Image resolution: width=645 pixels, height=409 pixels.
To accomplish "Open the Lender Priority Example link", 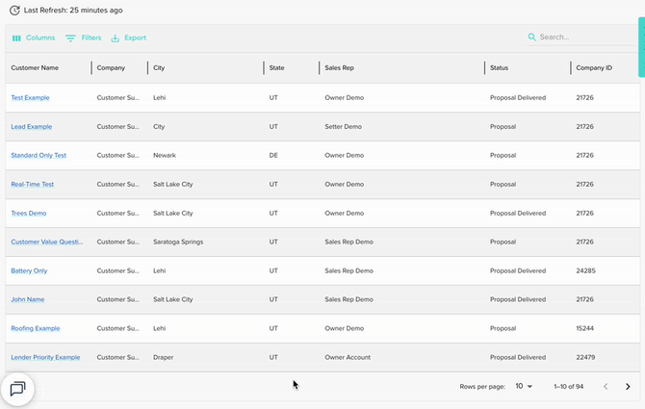I will click(45, 358).
